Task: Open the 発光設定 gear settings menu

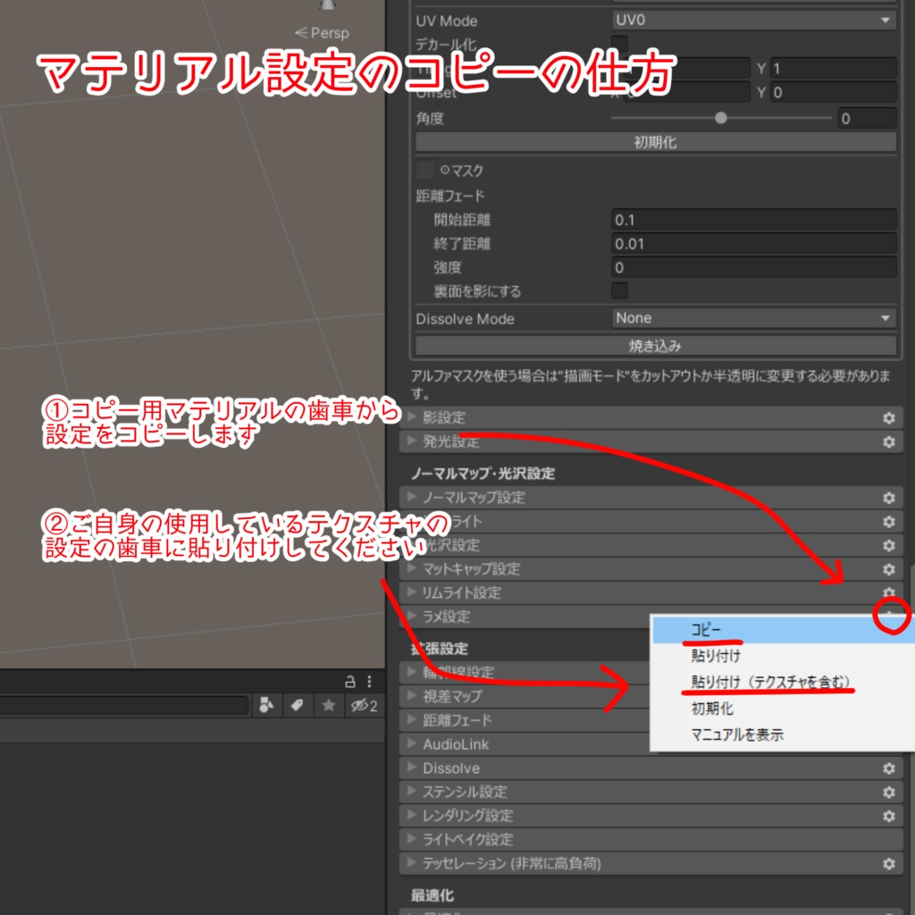Action: click(888, 441)
